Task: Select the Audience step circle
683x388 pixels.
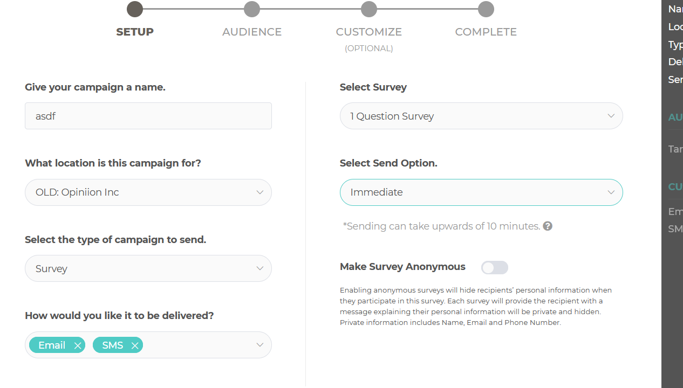Action: coord(252,9)
